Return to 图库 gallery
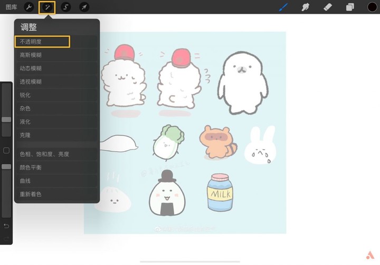 click(12, 7)
